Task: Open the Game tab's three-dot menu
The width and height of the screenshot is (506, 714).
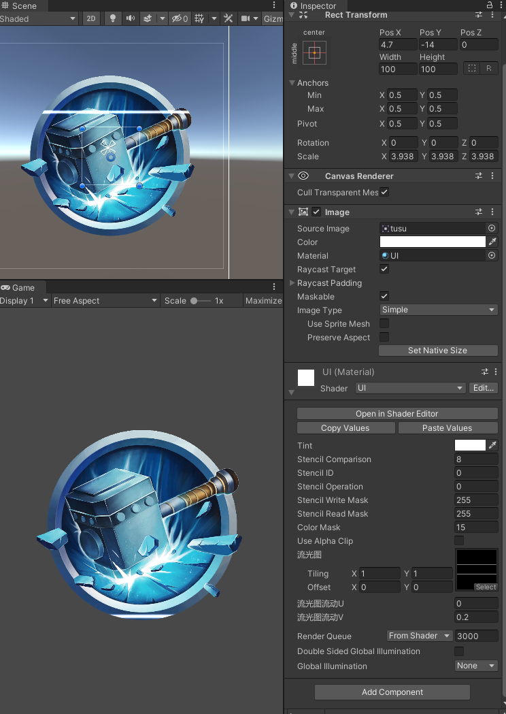Action: (274, 287)
